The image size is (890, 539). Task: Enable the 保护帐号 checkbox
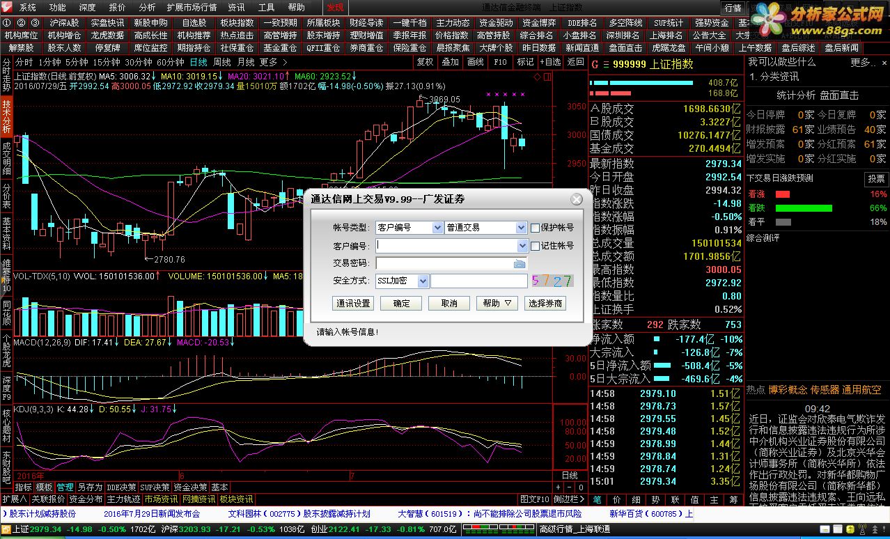click(x=535, y=228)
